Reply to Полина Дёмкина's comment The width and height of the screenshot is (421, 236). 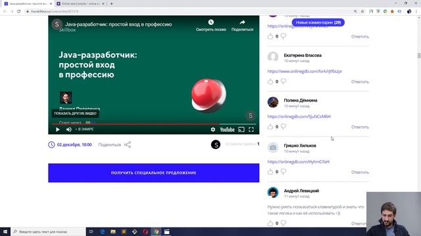coord(360,127)
